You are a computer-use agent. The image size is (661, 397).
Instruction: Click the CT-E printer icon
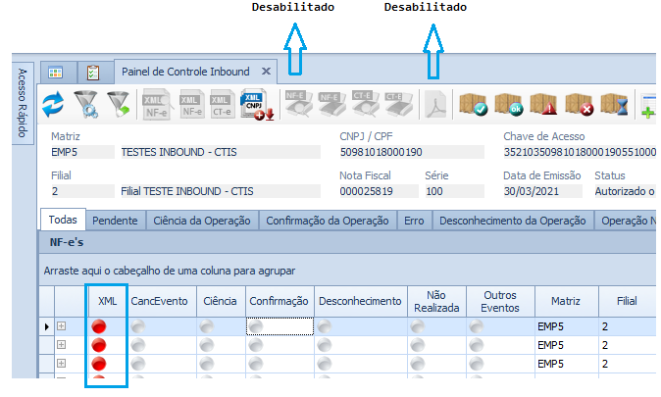coord(398,103)
